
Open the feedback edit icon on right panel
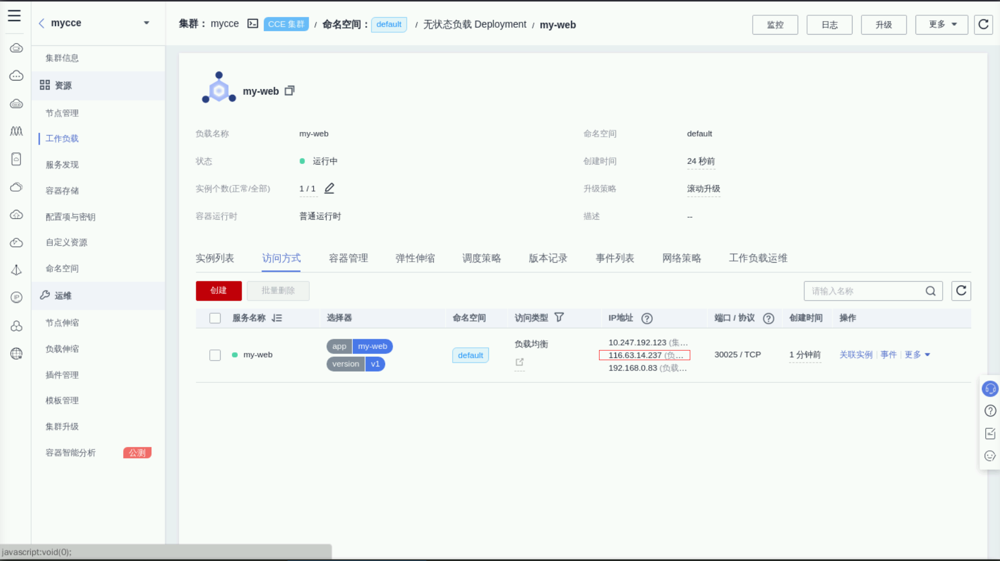[x=990, y=434]
